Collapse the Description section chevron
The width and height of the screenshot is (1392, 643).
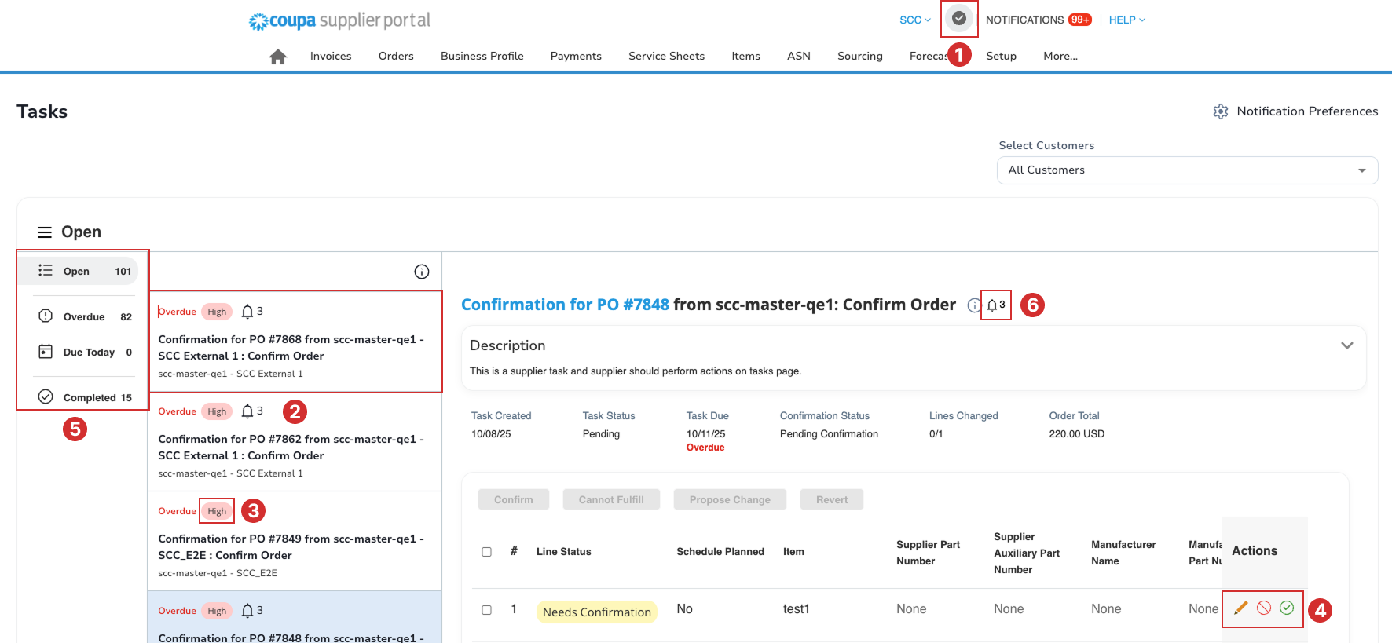point(1347,345)
